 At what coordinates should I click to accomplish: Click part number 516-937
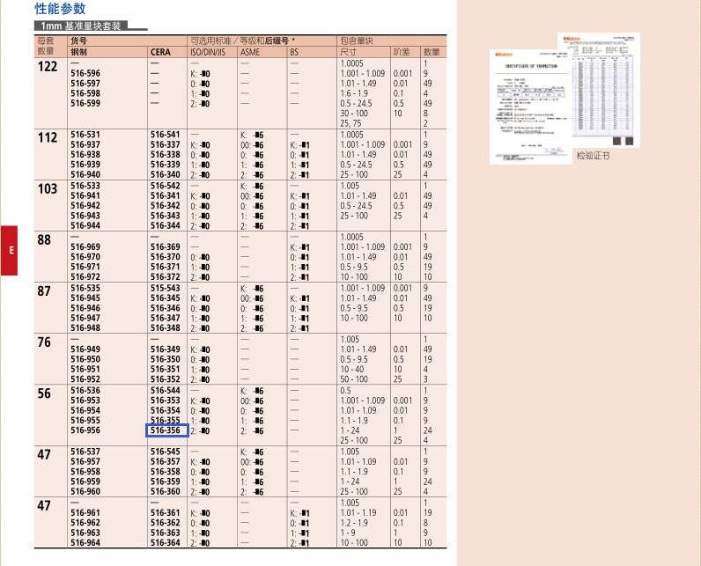point(85,144)
